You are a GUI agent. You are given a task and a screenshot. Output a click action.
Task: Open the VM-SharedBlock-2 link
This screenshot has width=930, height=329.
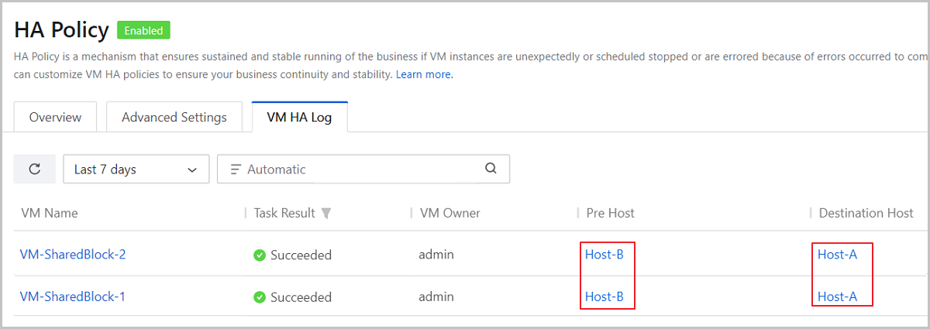click(73, 254)
